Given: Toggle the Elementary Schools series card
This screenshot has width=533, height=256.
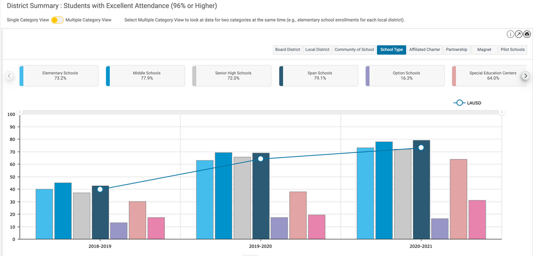Looking at the screenshot, I should 60,76.
